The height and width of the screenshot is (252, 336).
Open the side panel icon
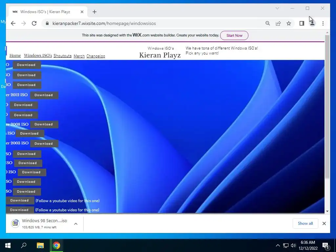302,23
